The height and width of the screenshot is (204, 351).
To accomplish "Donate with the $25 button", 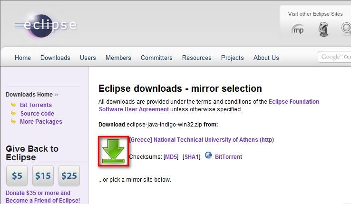I will pos(69,176).
